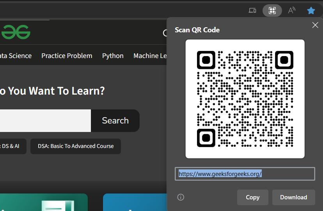
Task: Click the Download button
Action: [293, 197]
